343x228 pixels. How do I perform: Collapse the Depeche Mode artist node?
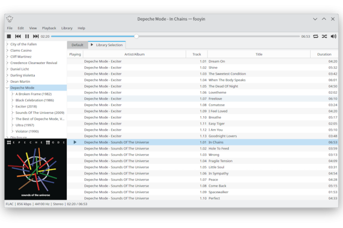point(7,88)
